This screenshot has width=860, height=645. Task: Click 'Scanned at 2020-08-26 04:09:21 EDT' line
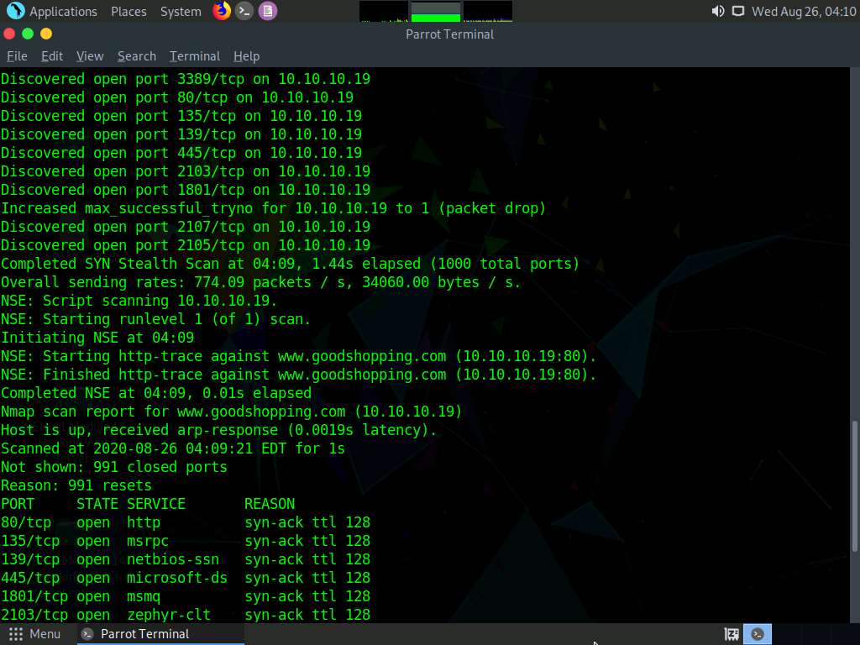(x=173, y=448)
